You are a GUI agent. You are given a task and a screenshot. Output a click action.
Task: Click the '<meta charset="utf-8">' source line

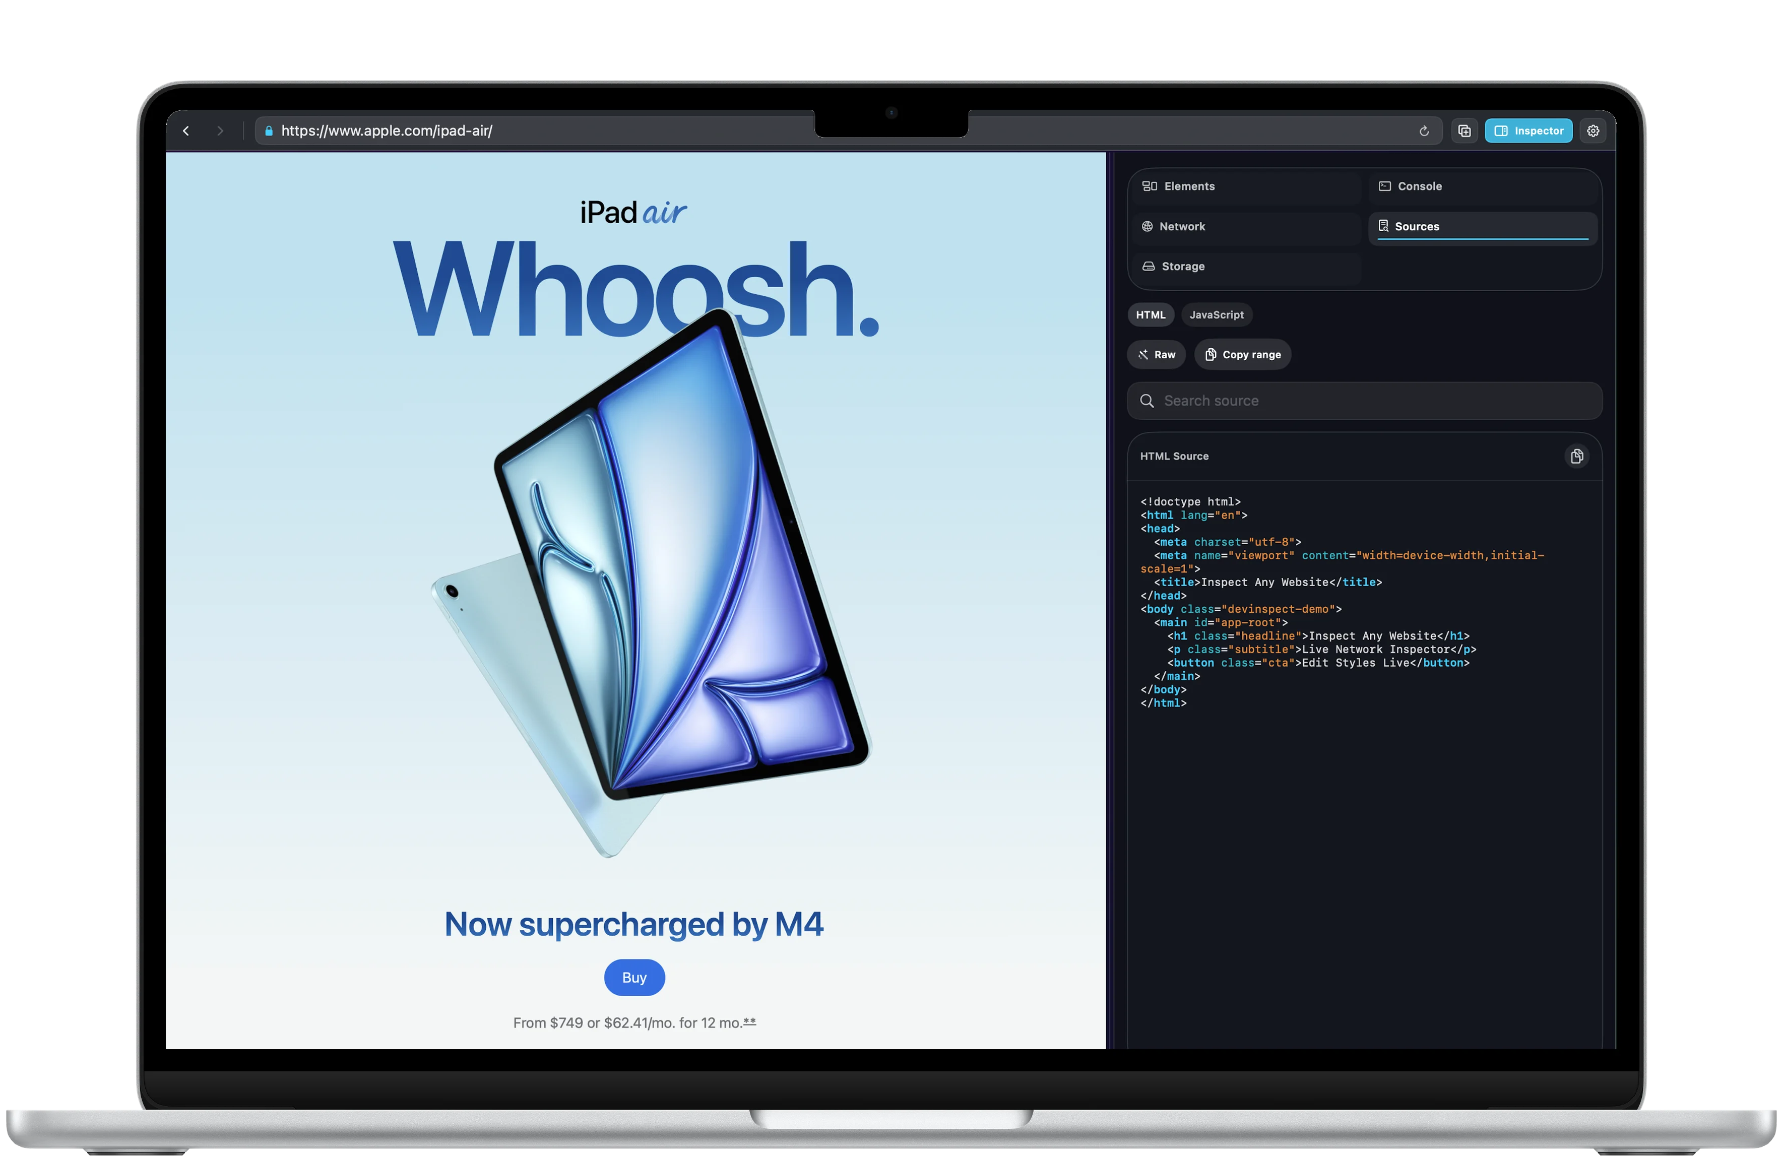click(1228, 542)
